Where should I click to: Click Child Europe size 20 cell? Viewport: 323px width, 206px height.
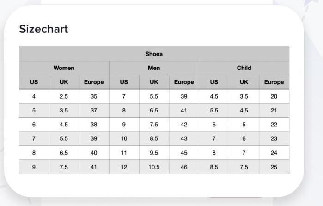(274, 96)
